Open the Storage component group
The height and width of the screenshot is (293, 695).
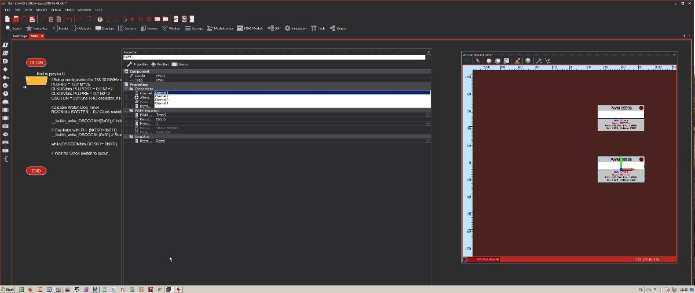(193, 28)
